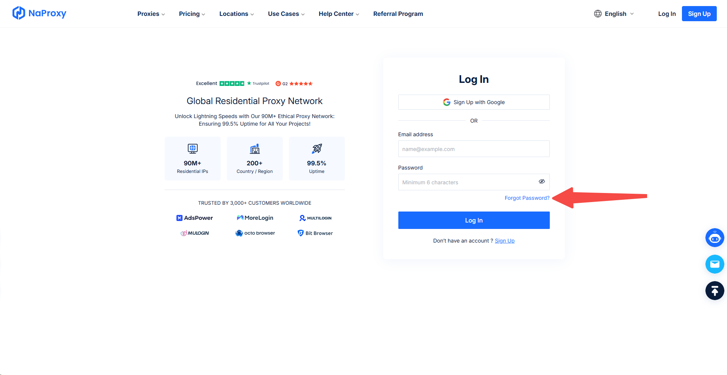
Task: Click the globe language icon
Action: [598, 14]
